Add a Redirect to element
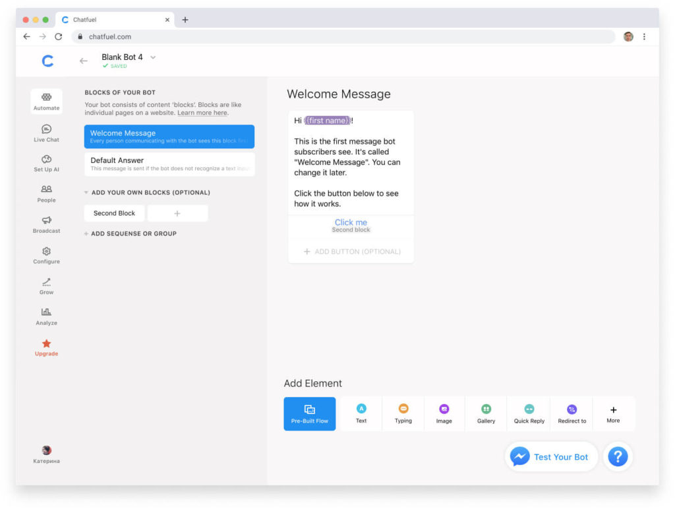The image size is (675, 509). pos(572,414)
